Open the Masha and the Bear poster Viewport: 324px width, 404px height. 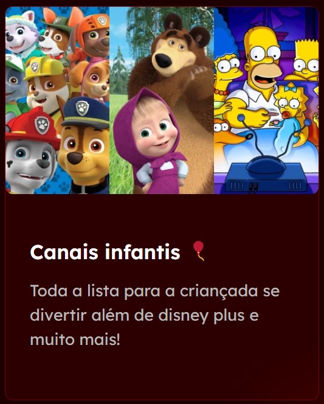(162, 100)
